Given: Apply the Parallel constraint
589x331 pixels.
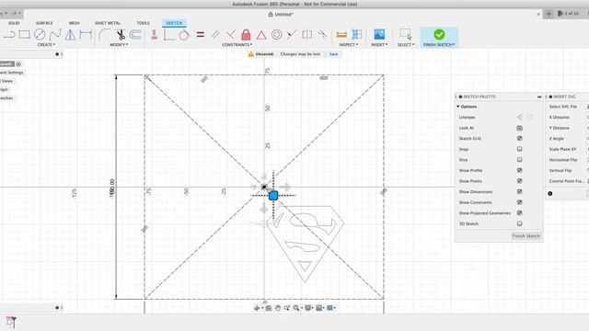Looking at the screenshot, I should pos(215,35).
